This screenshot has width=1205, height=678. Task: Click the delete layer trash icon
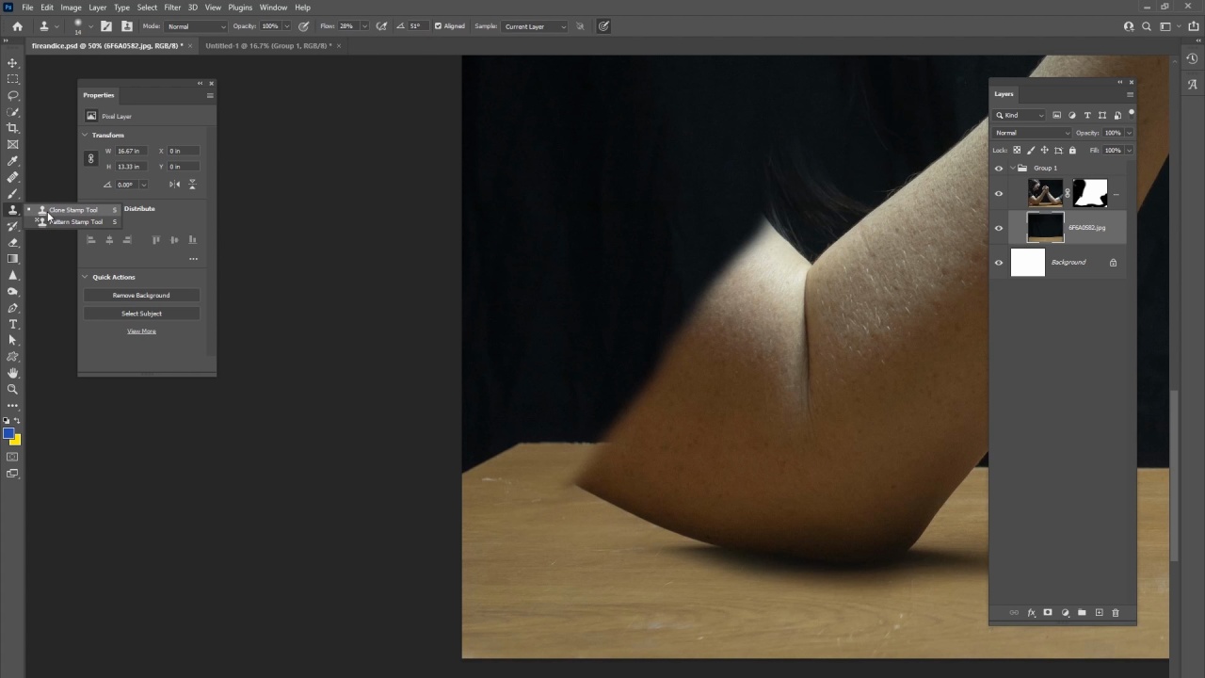pyautogui.click(x=1116, y=613)
